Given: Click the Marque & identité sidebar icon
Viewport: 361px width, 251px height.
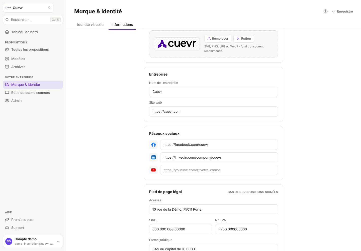Looking at the screenshot, I should pyautogui.click(x=7, y=85).
